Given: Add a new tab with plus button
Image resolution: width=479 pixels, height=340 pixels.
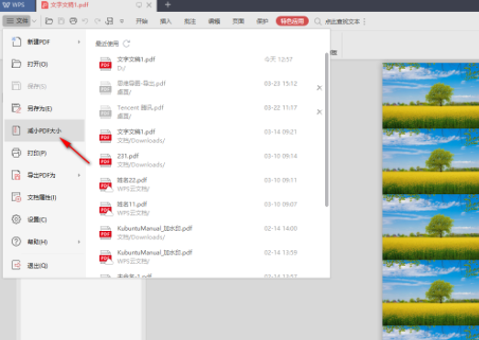Looking at the screenshot, I should click(168, 5).
